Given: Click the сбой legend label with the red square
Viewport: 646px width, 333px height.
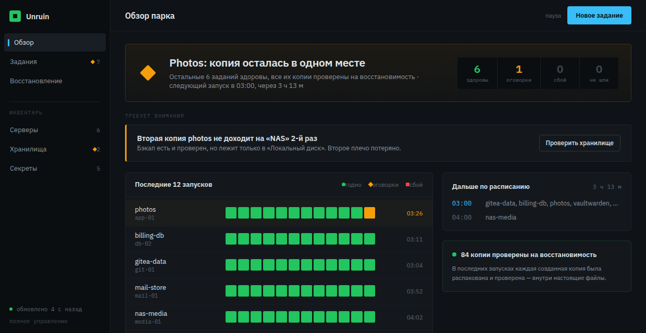Looking at the screenshot, I should tap(414, 185).
